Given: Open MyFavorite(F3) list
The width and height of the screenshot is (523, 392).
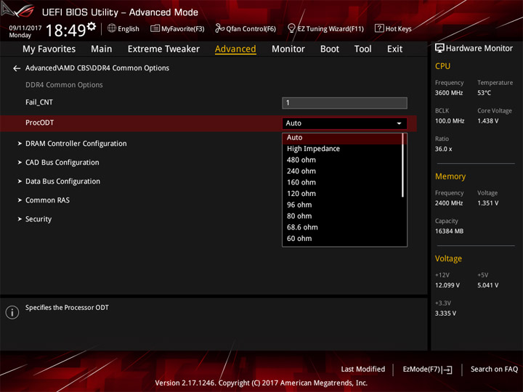Looking at the screenshot, I should (177, 28).
